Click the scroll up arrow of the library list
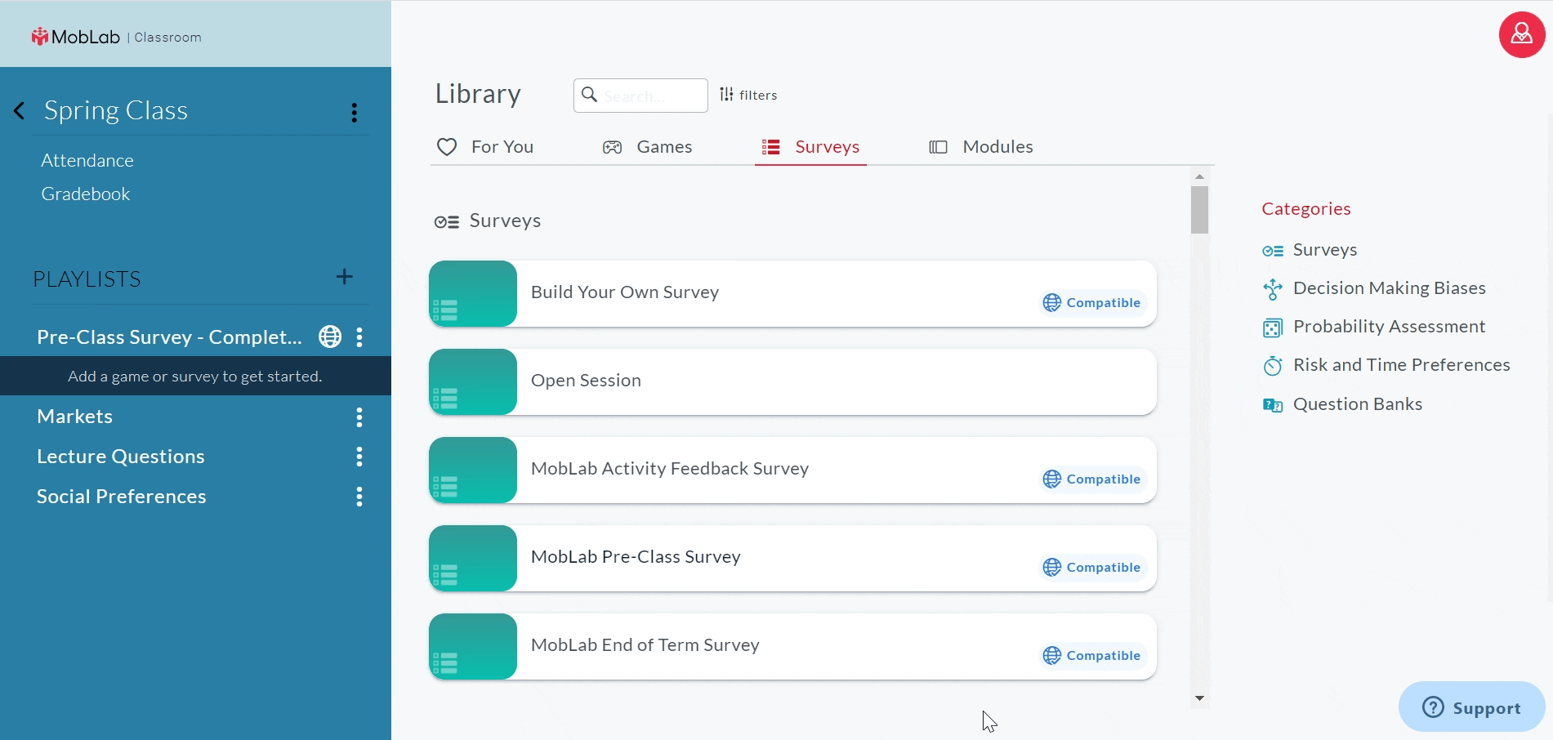 [1199, 176]
